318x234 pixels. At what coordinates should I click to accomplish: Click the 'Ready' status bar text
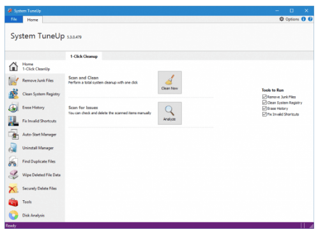coord(11,226)
